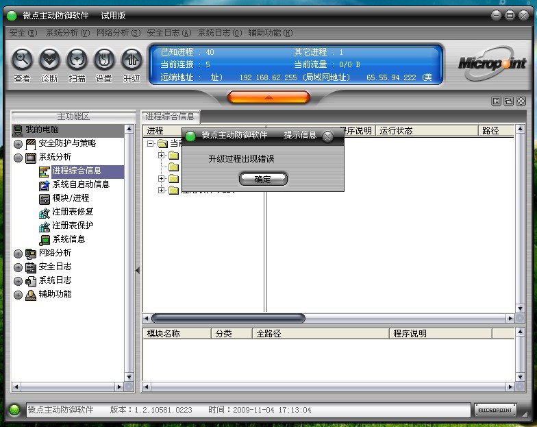Open the 诊断 (Diagnose) tool
537x427 pixels.
tap(49, 60)
